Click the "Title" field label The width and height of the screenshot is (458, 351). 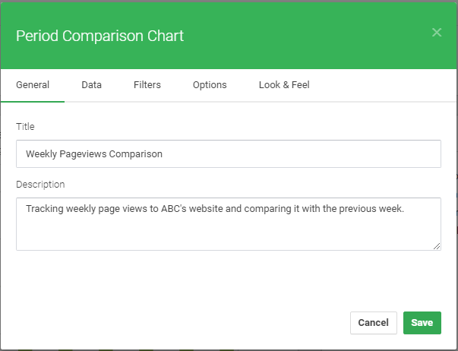point(26,126)
